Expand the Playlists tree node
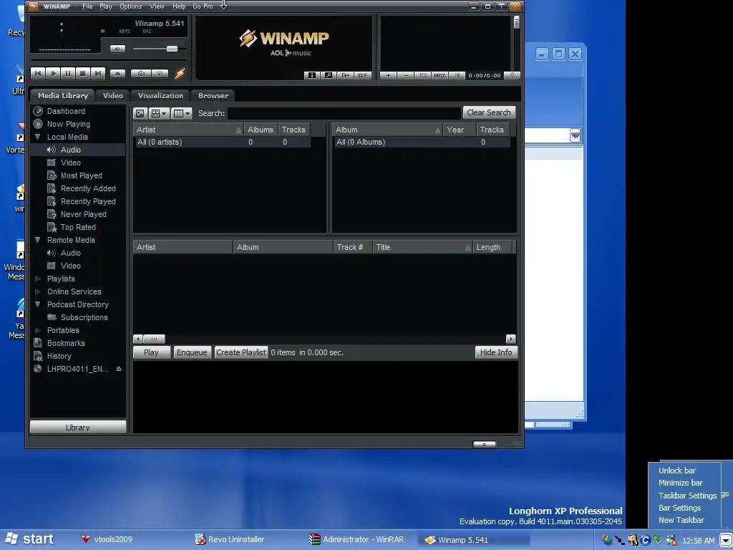This screenshot has height=550, width=733. 38,279
